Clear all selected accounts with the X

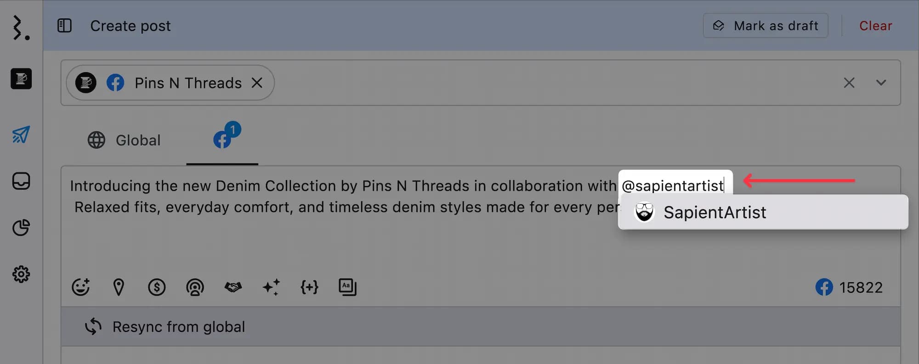(849, 83)
